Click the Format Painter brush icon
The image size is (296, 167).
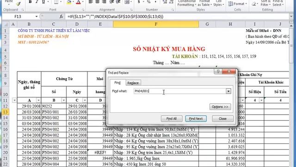point(18,3)
